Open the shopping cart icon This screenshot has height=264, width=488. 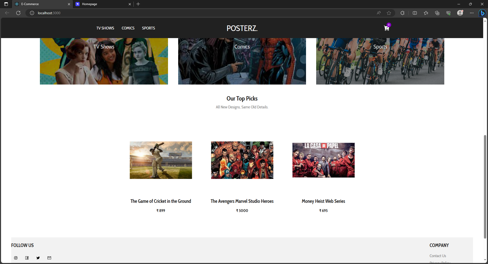[386, 28]
